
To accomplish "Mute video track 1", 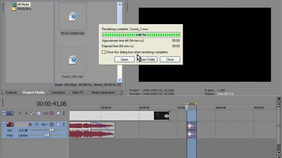I will click(x=58, y=113).
